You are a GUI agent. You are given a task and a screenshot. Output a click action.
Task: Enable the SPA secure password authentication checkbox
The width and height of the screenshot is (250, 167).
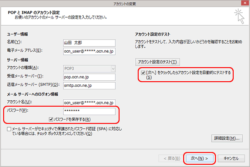tap(9, 129)
